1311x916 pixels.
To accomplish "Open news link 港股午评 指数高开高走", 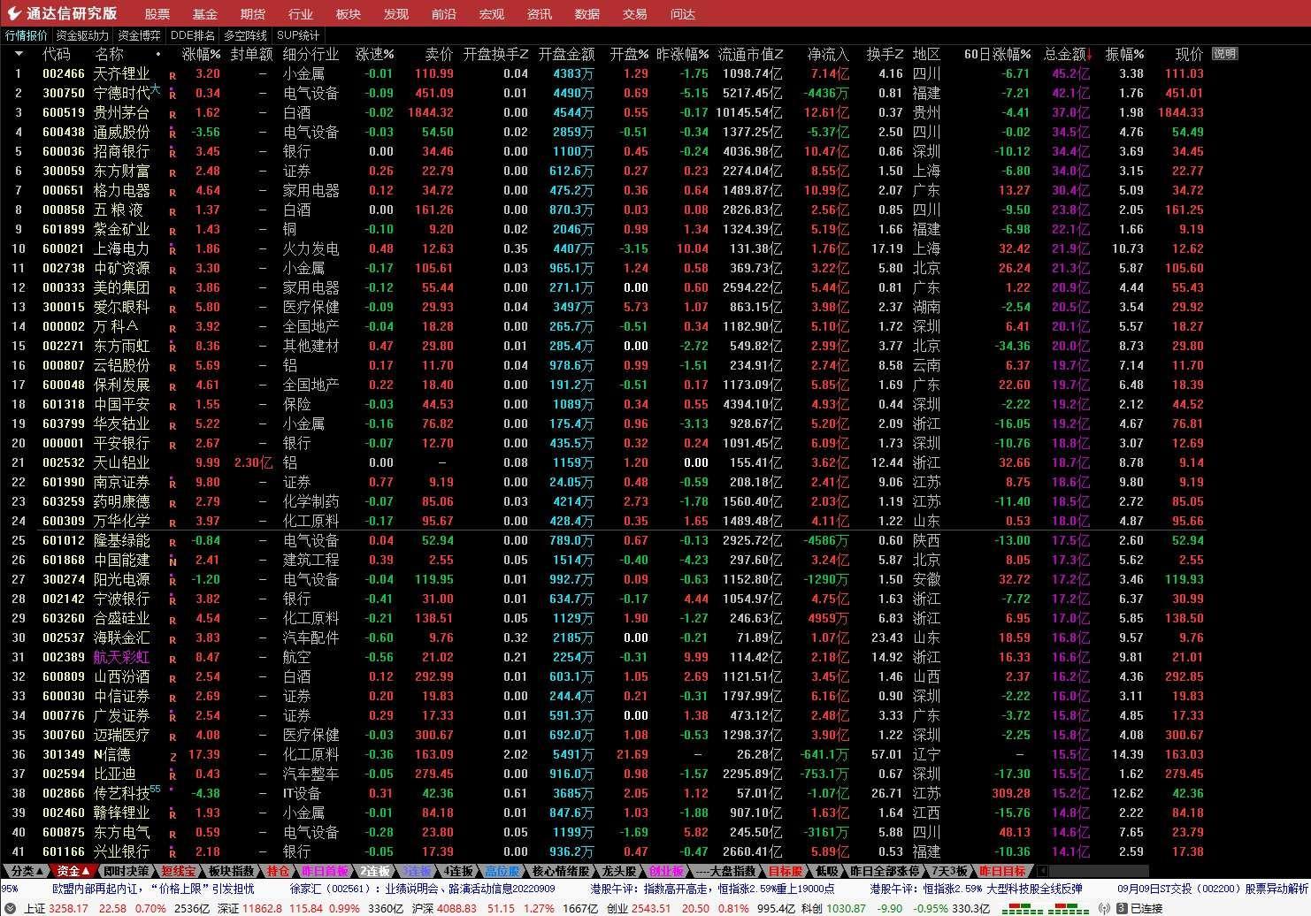I will pos(712,889).
